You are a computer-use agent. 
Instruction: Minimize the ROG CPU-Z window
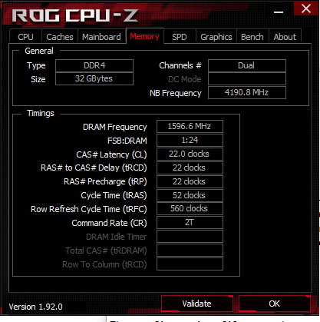[279, 12]
